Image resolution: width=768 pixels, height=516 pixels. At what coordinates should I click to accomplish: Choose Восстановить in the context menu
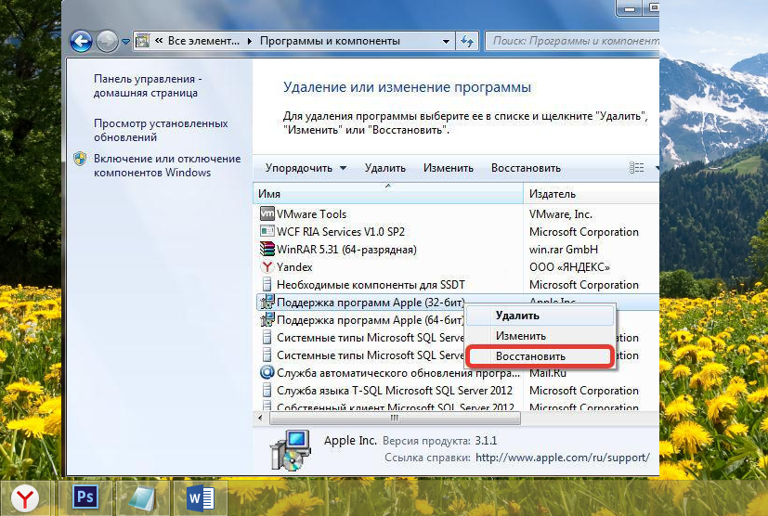tap(530, 356)
